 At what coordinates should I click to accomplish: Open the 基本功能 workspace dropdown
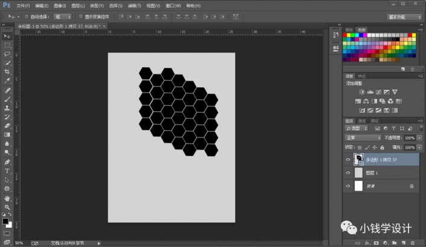(405, 16)
